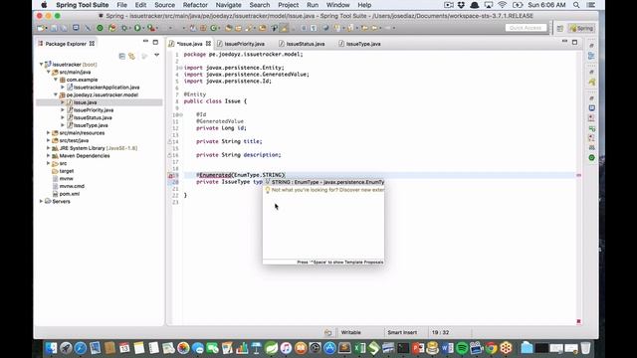Collapse the com.example package
This screenshot has height=358, width=637.
point(56,80)
